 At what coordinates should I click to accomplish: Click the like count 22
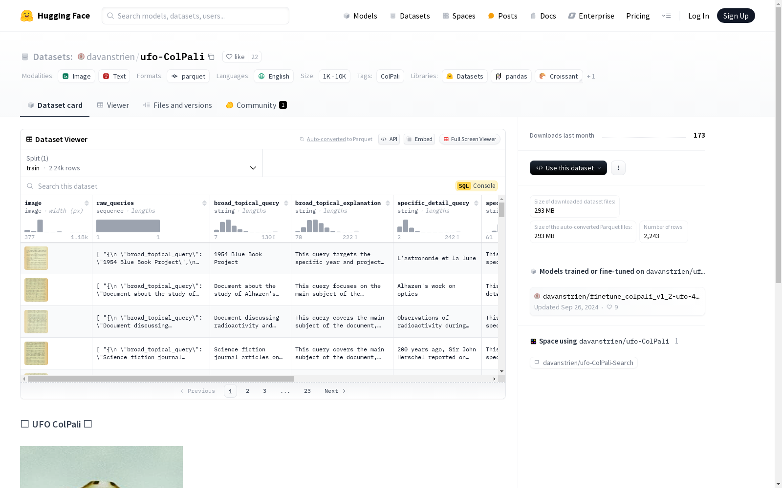coord(255,57)
